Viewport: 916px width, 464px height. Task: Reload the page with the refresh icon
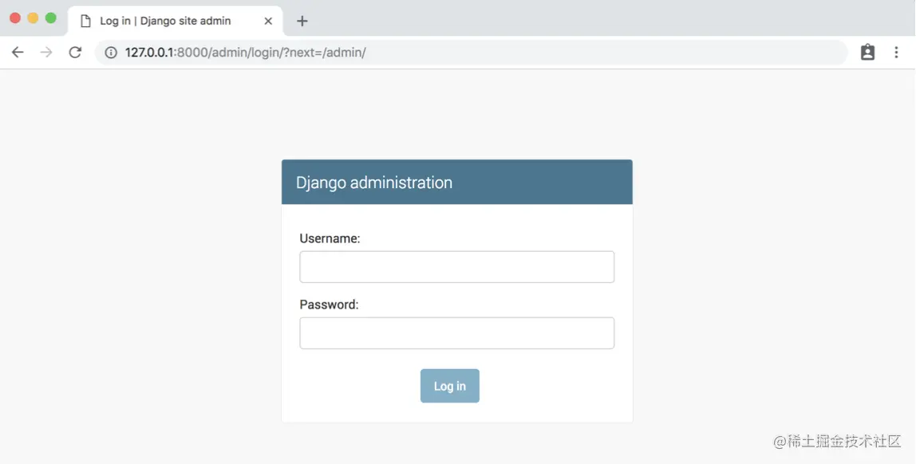75,52
